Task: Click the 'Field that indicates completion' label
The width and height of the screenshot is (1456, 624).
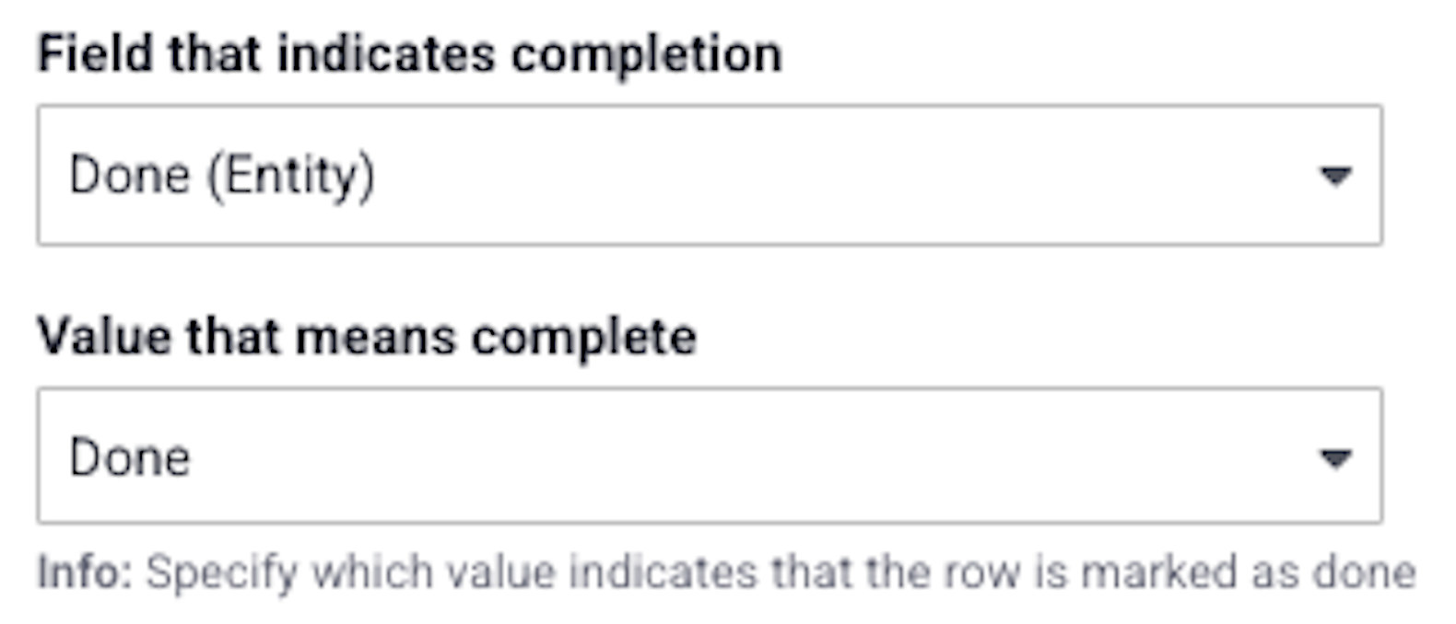Action: tap(409, 53)
